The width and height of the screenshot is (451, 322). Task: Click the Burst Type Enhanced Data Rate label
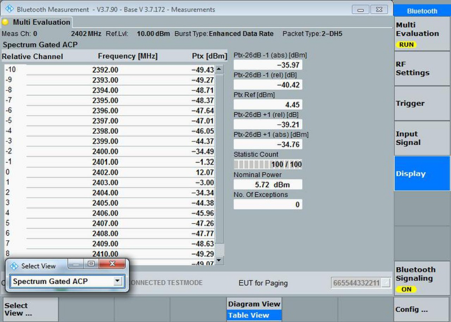pos(224,34)
